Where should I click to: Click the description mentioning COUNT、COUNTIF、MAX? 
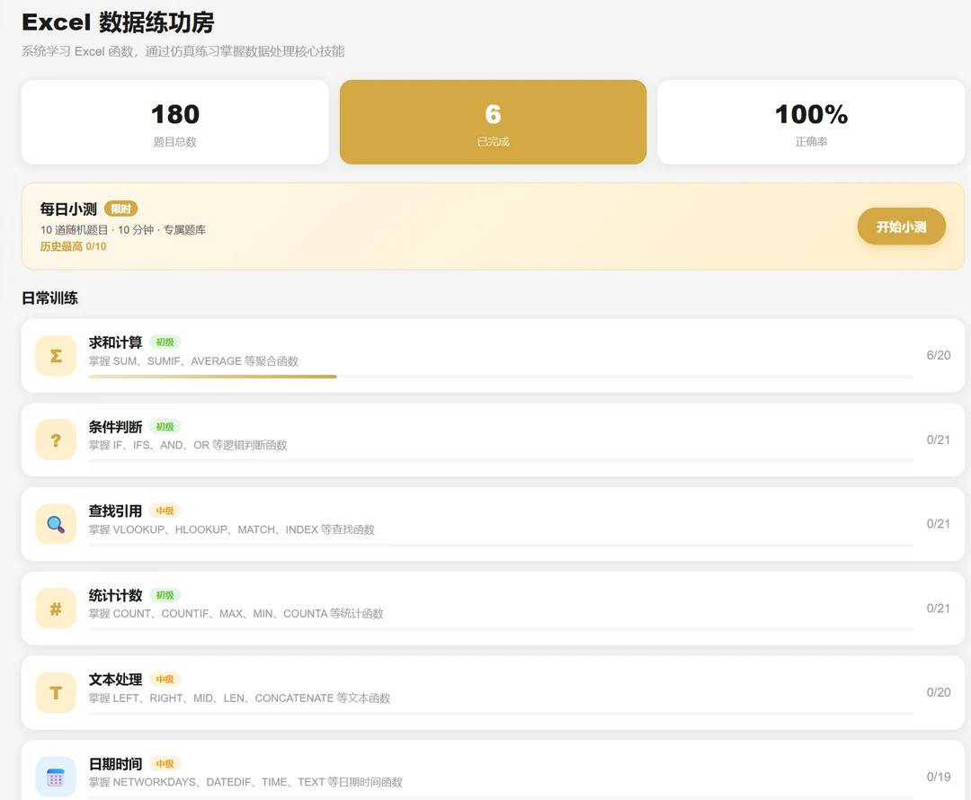click(x=236, y=614)
